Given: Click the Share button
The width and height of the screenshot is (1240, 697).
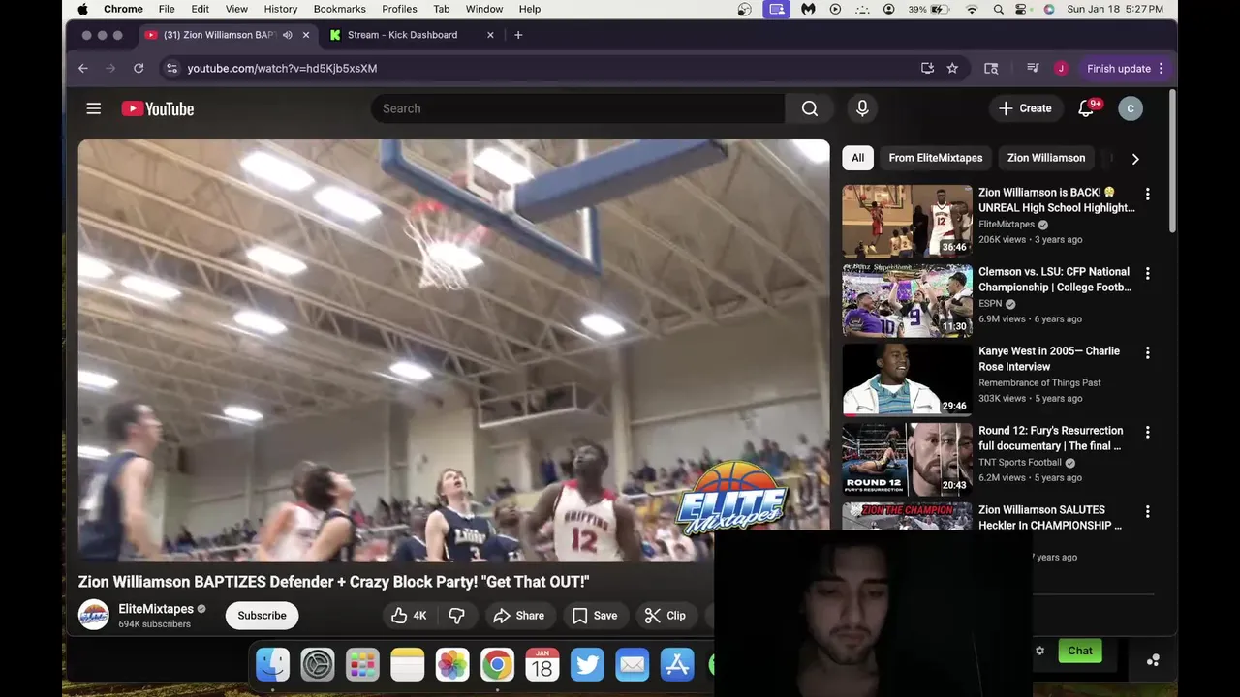Looking at the screenshot, I should [519, 616].
